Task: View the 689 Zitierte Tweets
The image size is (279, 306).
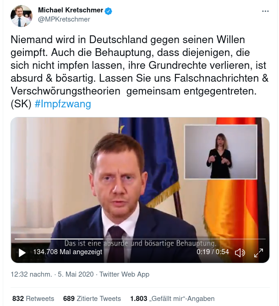Action: pyautogui.click(x=92, y=298)
